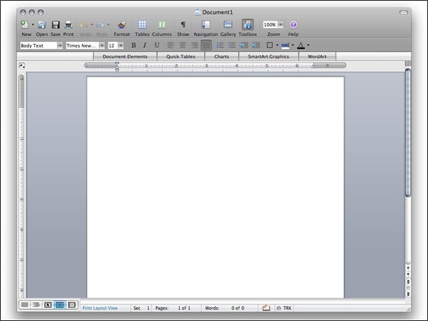Open the Columns icon
This screenshot has width=428, height=321.
point(162,25)
